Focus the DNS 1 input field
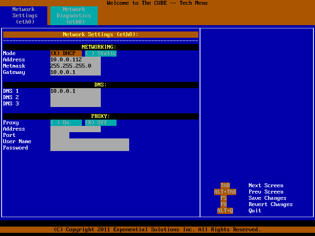315x236 pixels. 76,91
